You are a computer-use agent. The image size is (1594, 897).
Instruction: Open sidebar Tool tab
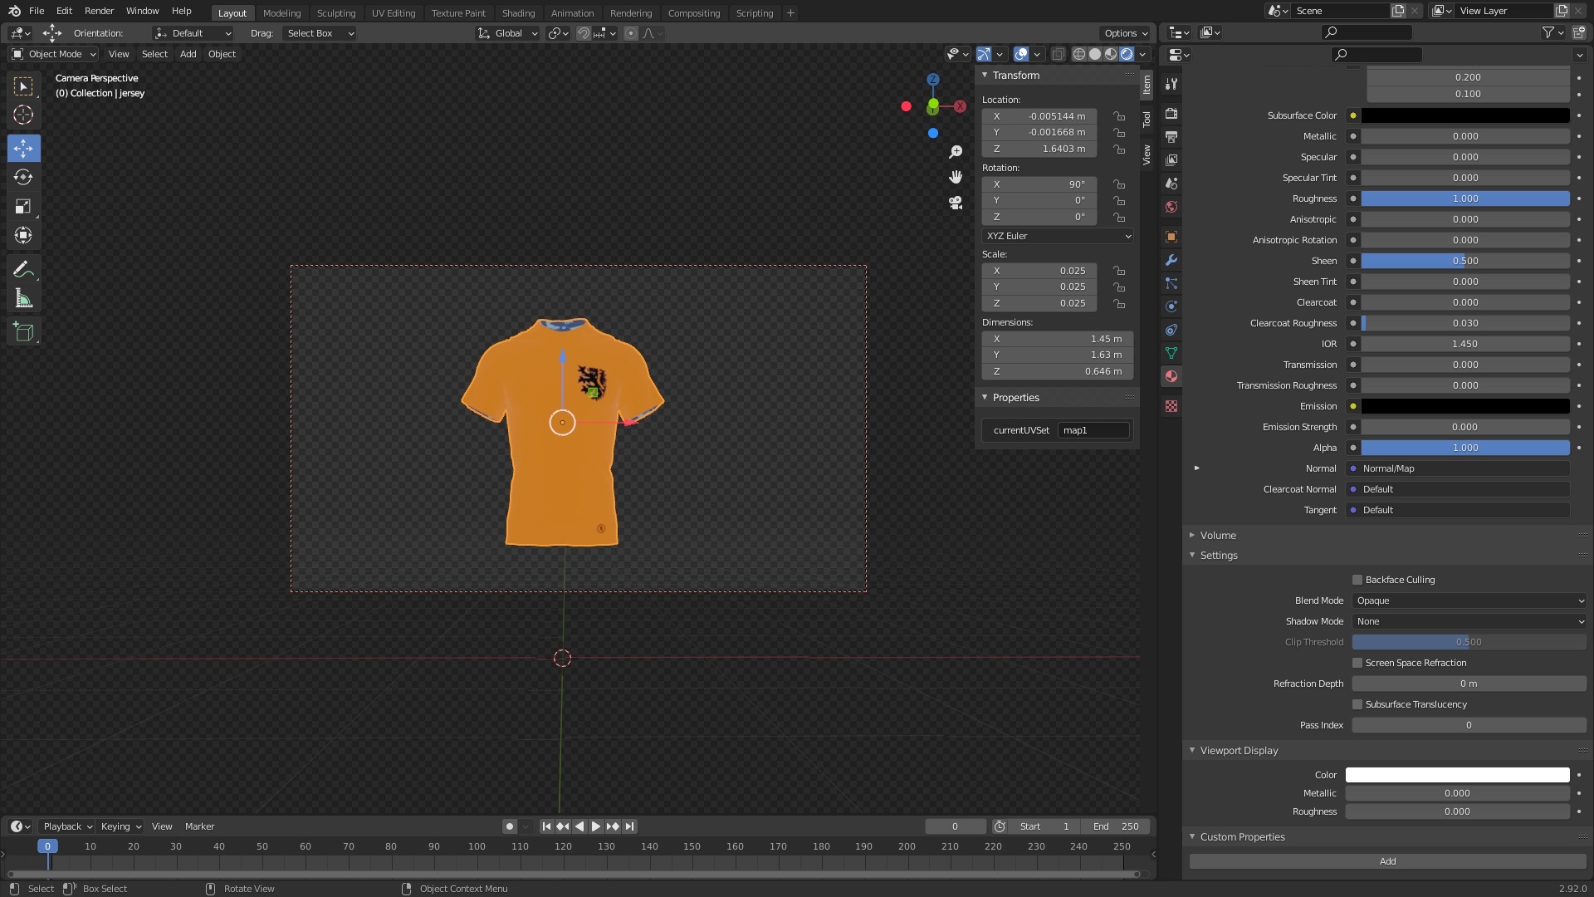[x=1147, y=119]
